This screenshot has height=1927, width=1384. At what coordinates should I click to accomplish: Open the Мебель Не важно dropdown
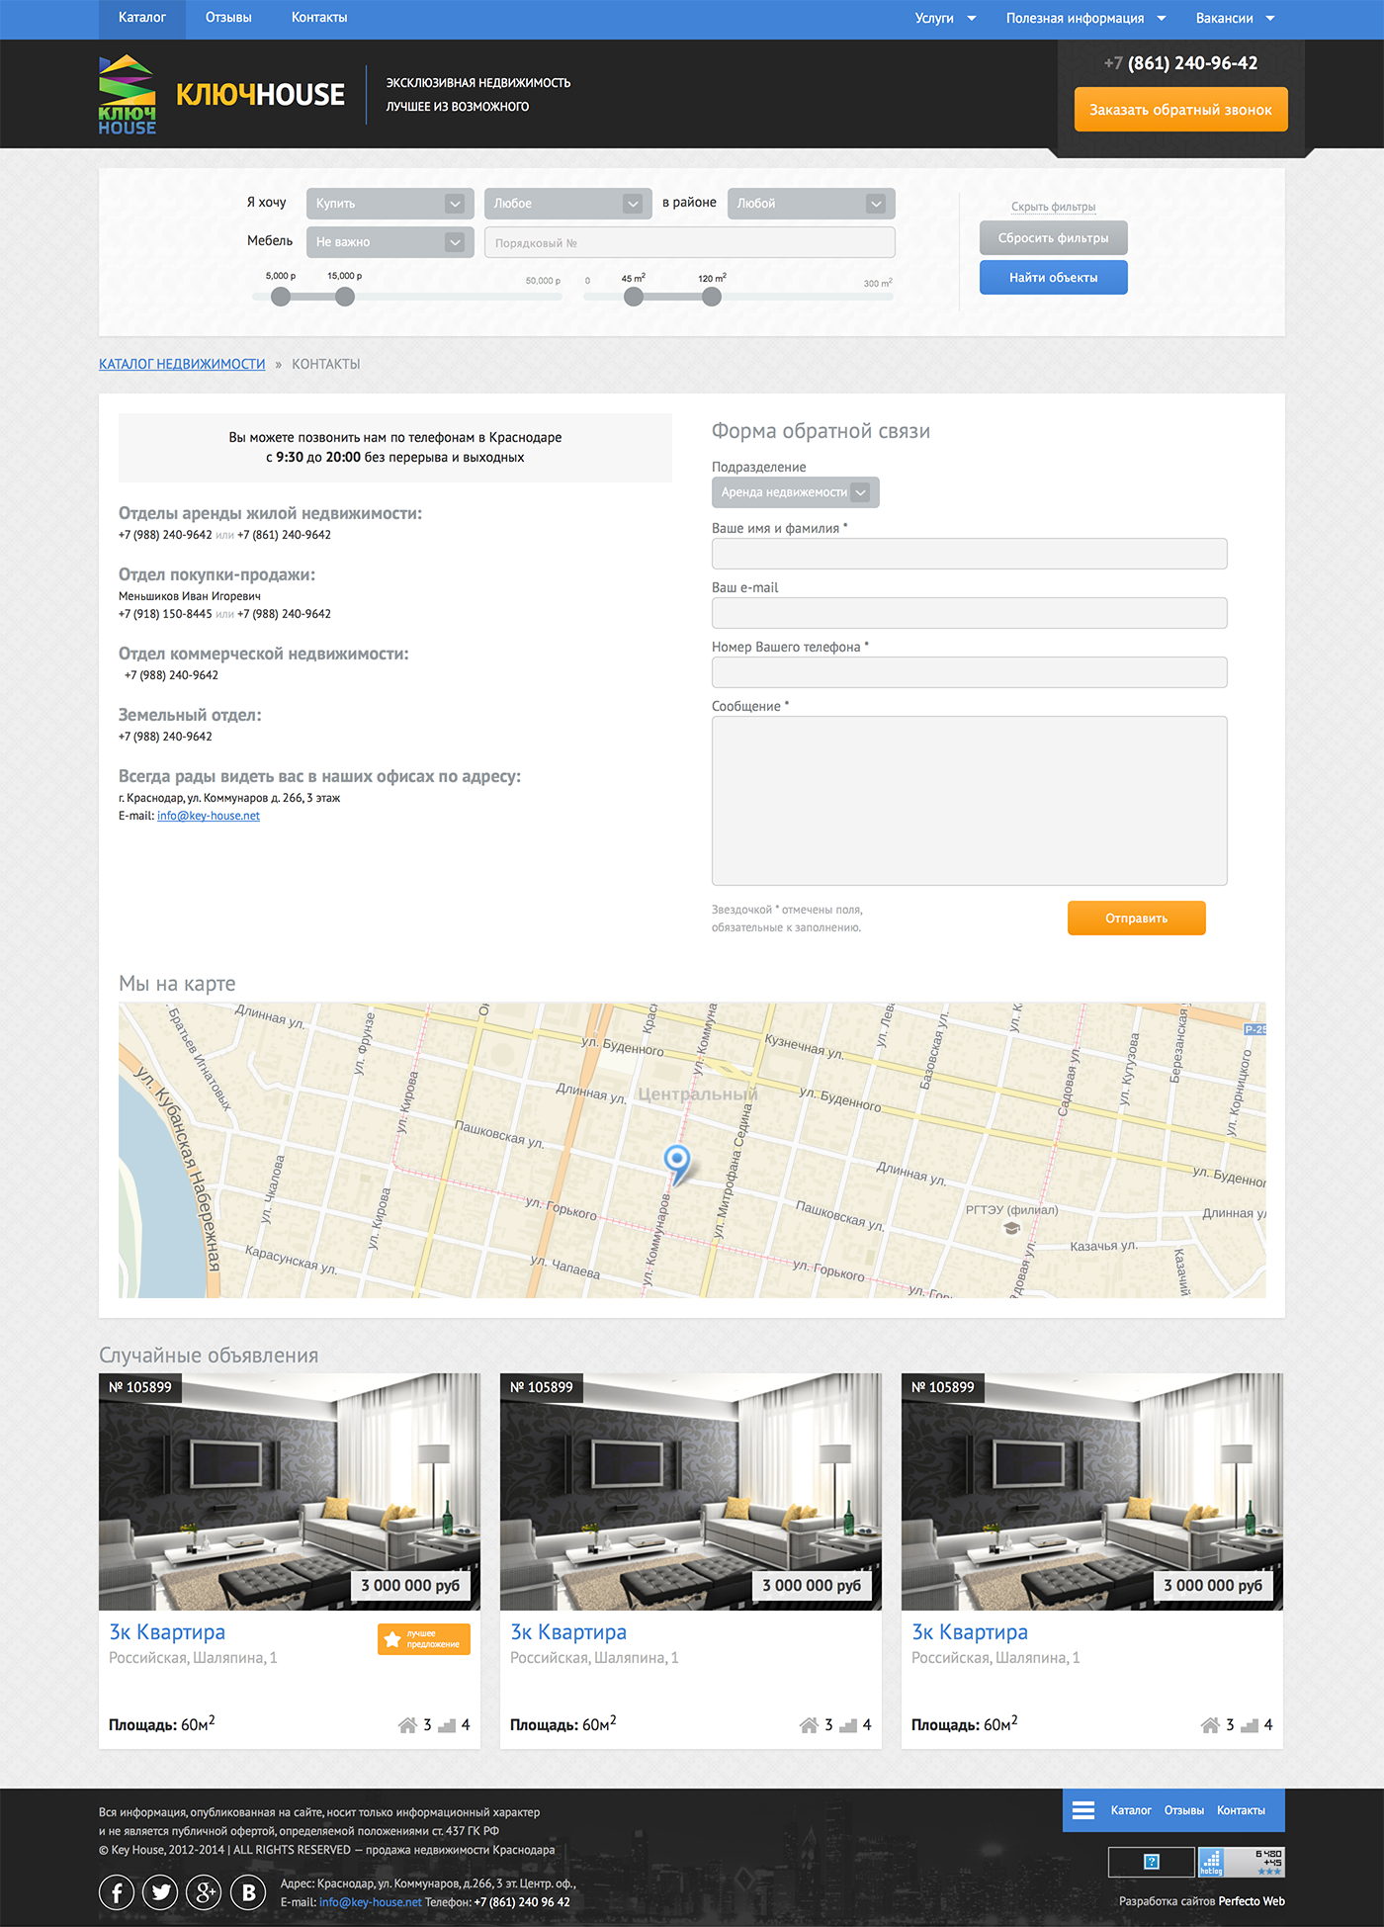(x=390, y=241)
